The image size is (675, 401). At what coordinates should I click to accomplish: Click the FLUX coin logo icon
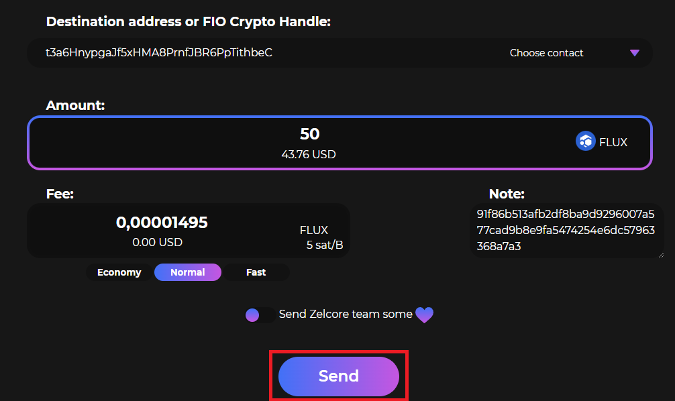[586, 141]
